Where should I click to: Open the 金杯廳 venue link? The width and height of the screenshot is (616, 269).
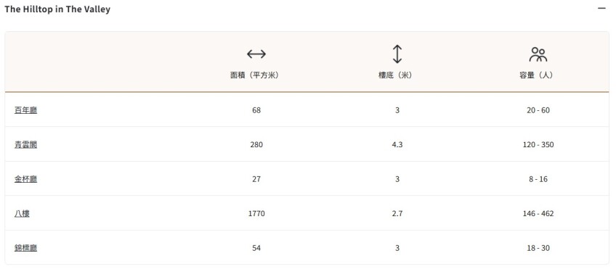click(25, 179)
